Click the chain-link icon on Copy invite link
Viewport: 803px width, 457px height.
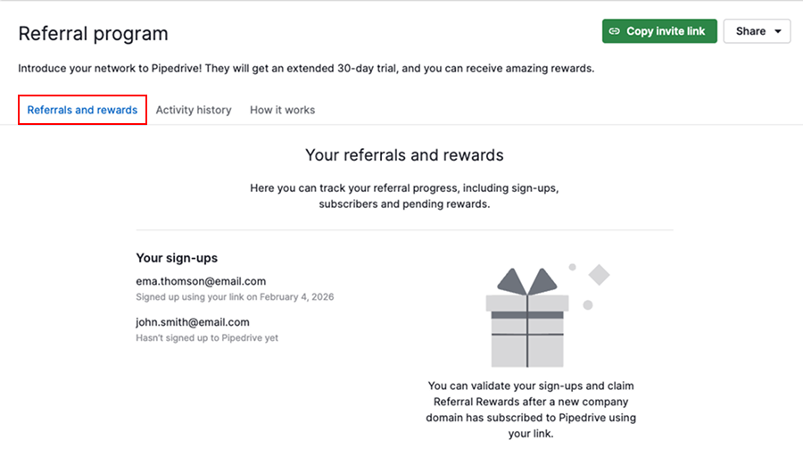614,31
